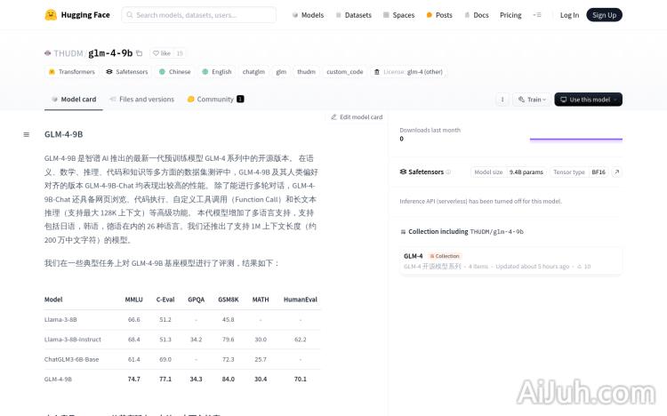Expand the Train dropdown
The height and width of the screenshot is (416, 667).
531,100
